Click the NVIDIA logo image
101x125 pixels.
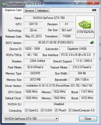point(85,27)
